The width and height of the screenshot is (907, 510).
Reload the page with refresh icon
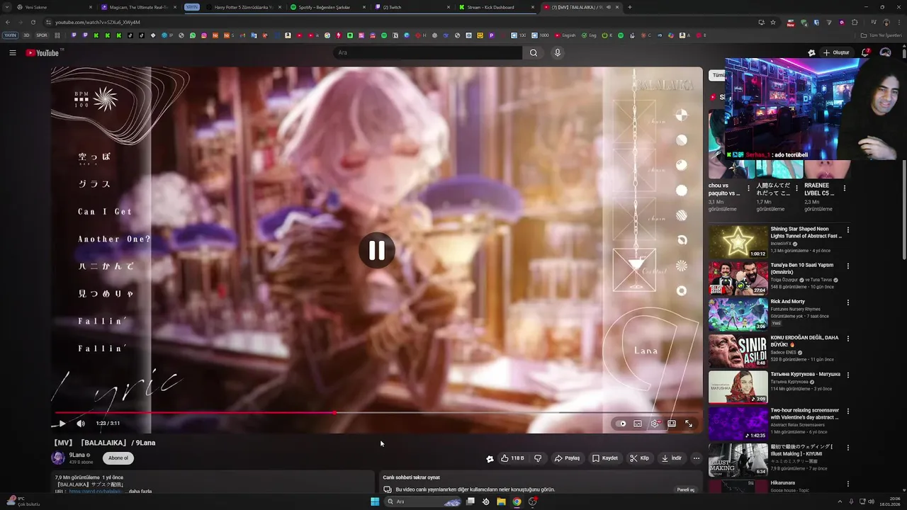(x=33, y=22)
